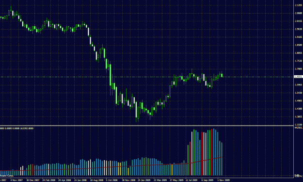The width and height of the screenshot is (303, 182).
Task: Click the 1.3330 price axis label
Action: coord(299,125)
